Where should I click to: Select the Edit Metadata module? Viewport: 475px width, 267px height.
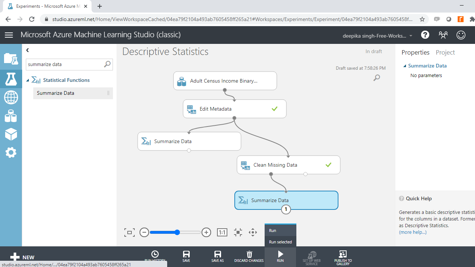235,109
